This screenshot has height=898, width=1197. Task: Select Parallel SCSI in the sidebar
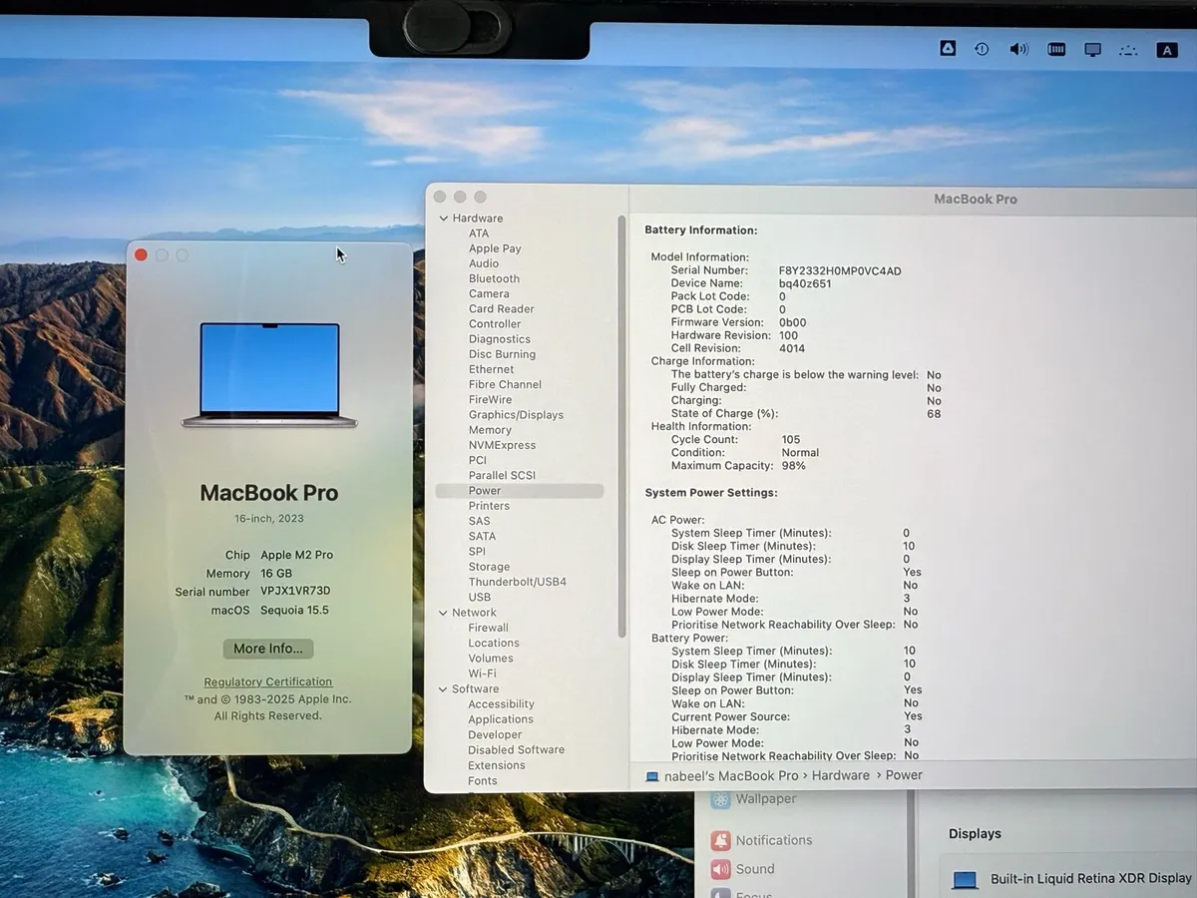pos(502,476)
